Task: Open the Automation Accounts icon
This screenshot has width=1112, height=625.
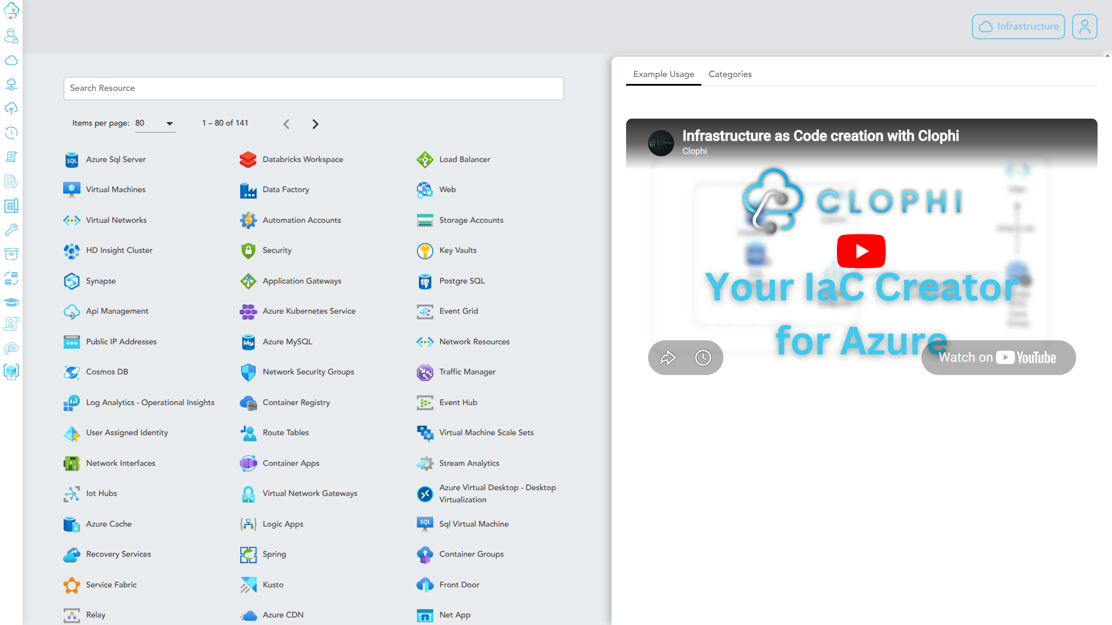Action: click(248, 220)
